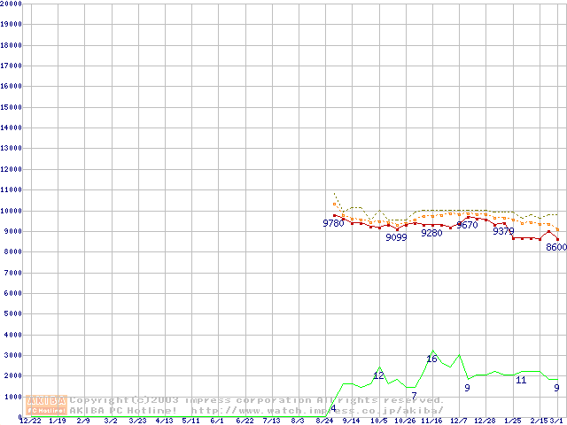Select the 1/25 date on x-axis

point(512,421)
